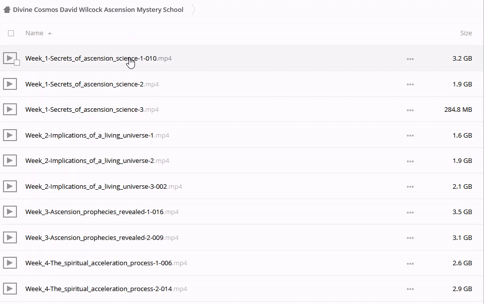Click video icon for Week_2-Implications_of_a_living_universe-1

(x=10, y=135)
